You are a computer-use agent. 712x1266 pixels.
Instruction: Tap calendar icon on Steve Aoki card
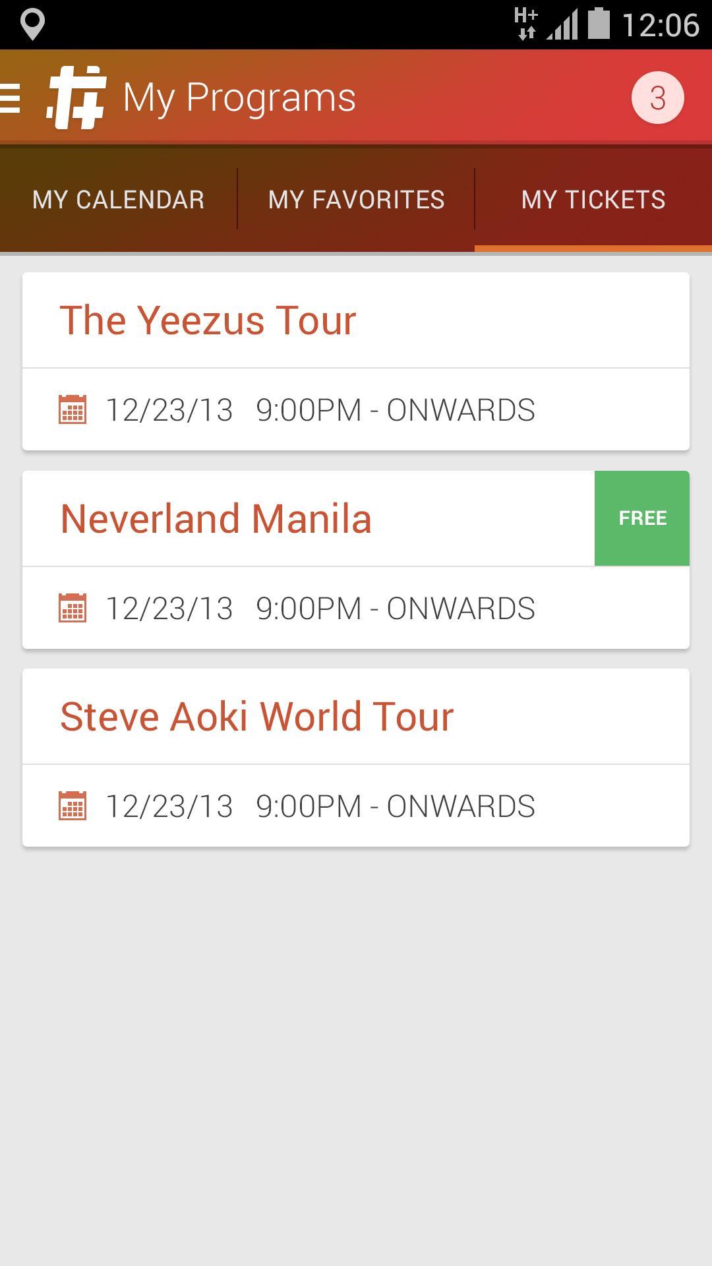coord(73,805)
